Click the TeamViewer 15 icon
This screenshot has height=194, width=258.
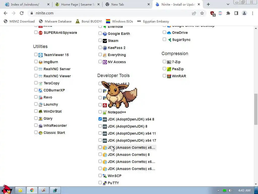tap(41, 55)
